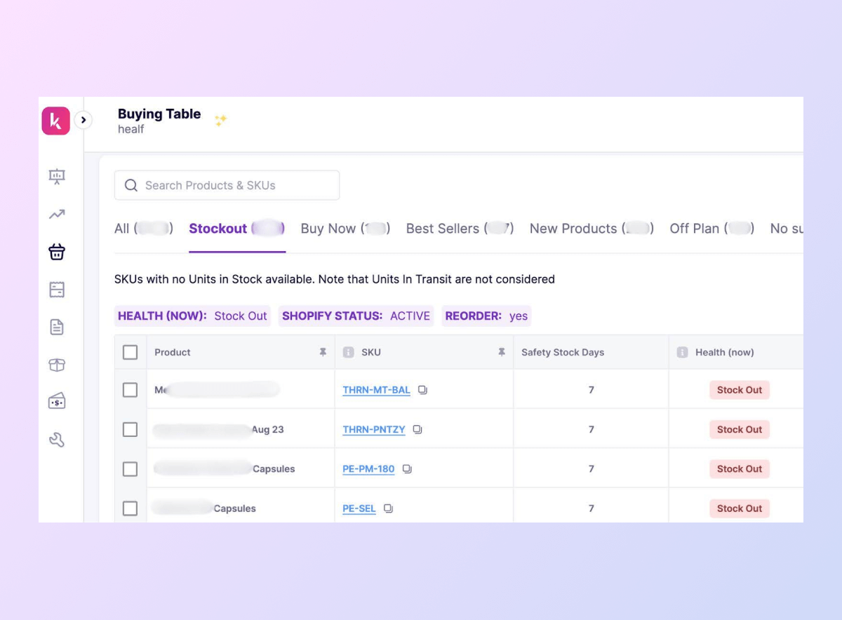Click the REORDER yes filter chip
Viewport: 842px width, 620px height.
pos(486,316)
